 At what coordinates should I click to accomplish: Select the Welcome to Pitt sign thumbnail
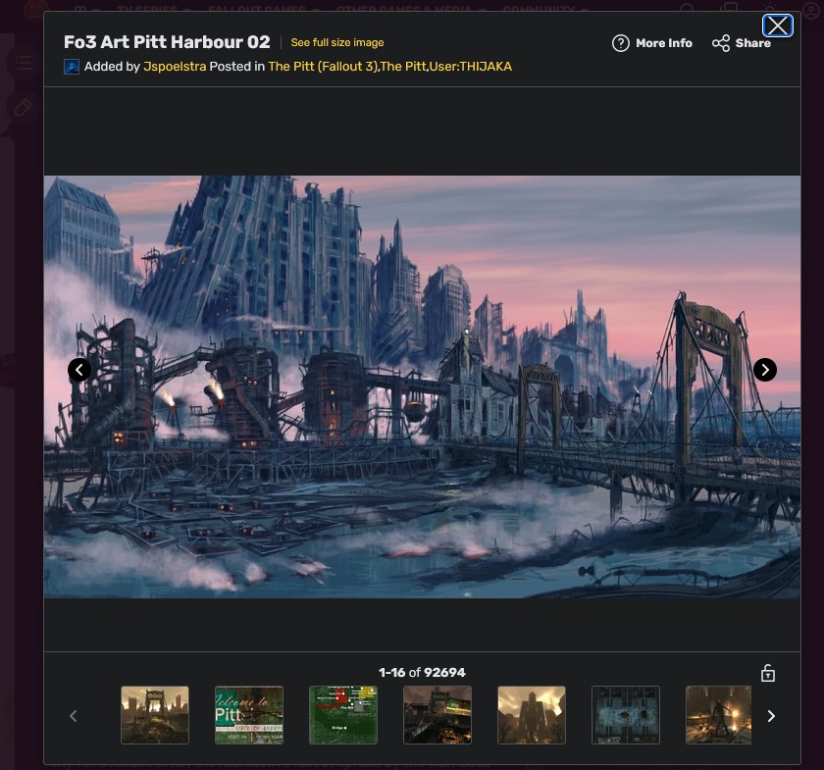[x=249, y=715]
